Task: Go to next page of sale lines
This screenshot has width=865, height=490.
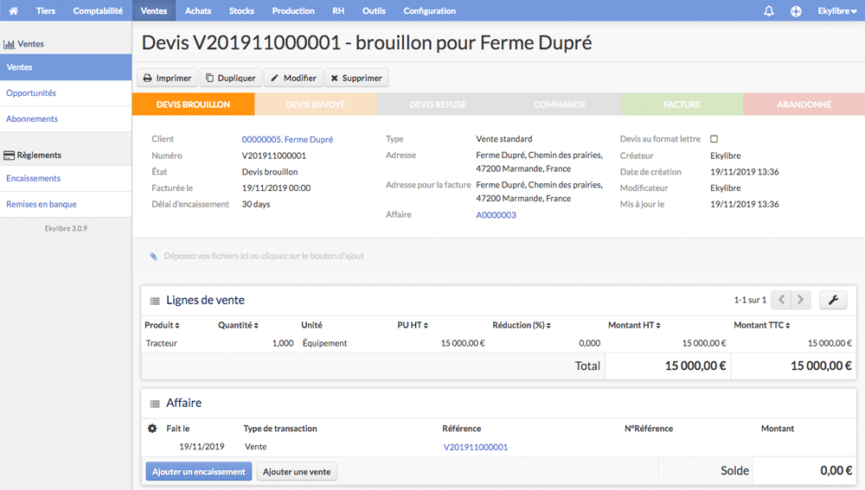Action: coord(801,300)
